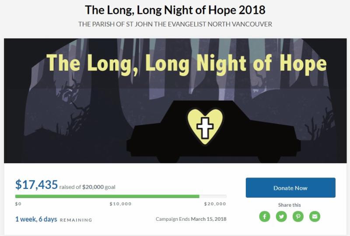Click the "raised of $20,000 goal" text
The height and width of the screenshot is (236, 350).
87,187
